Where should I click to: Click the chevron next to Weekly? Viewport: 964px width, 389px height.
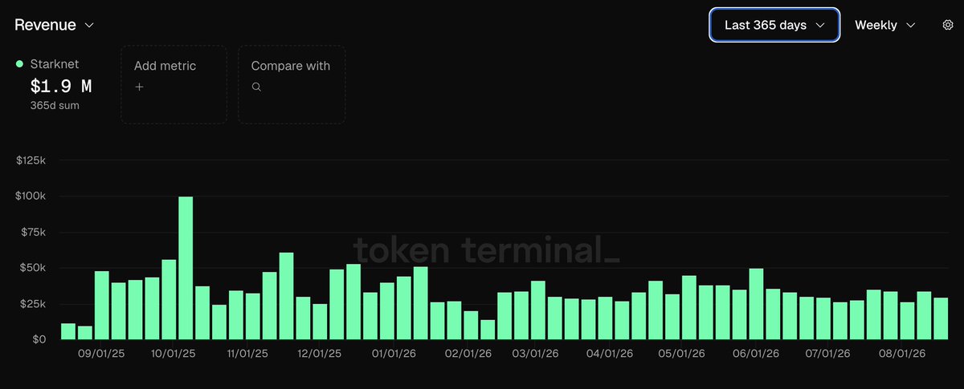point(910,26)
